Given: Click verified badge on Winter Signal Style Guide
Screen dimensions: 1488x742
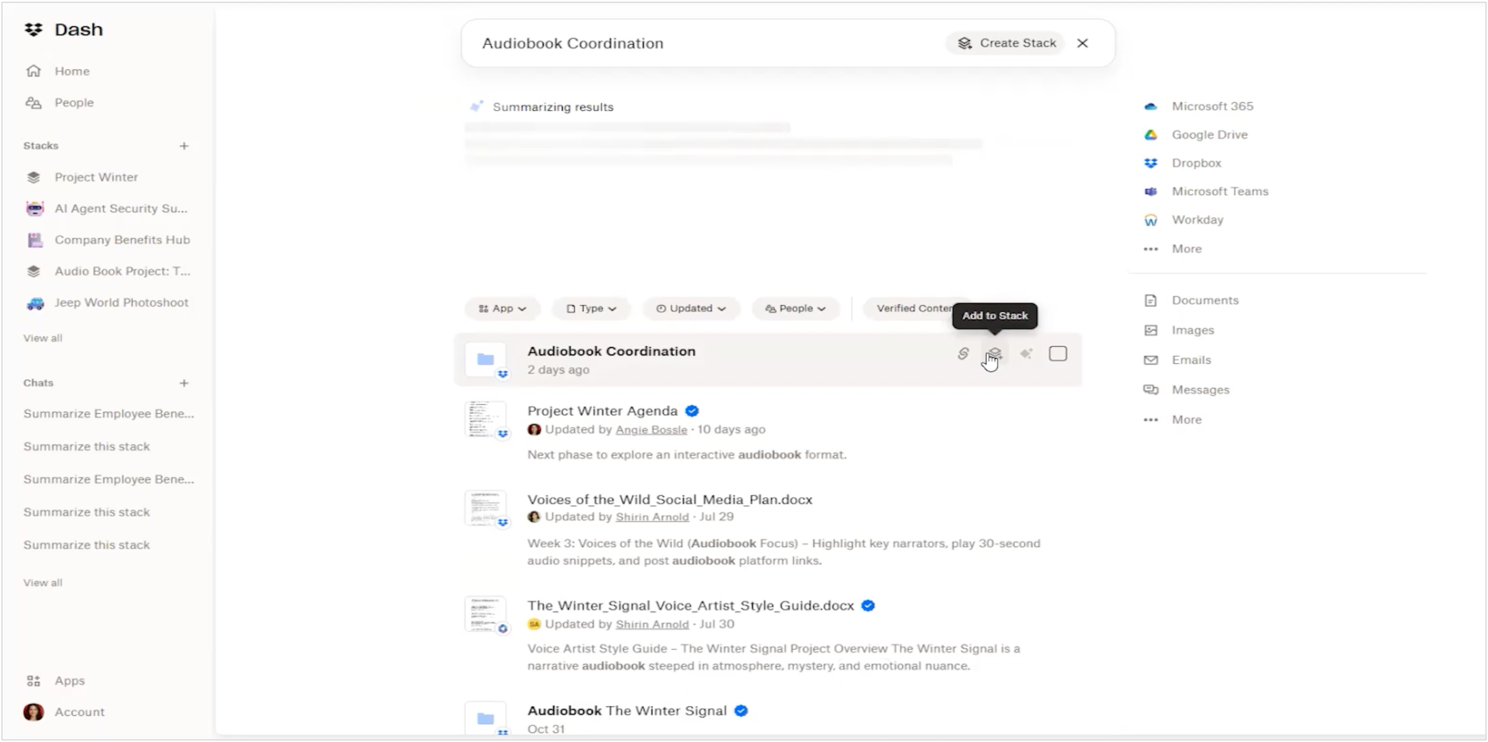Looking at the screenshot, I should point(868,606).
